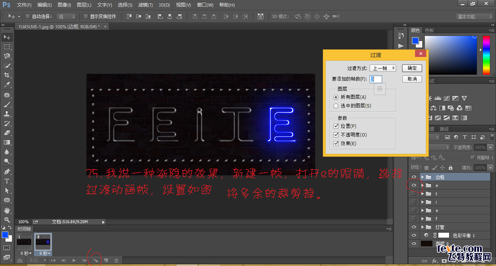Select the Move tool
Viewport: 496px width, 266px height.
(7, 37)
